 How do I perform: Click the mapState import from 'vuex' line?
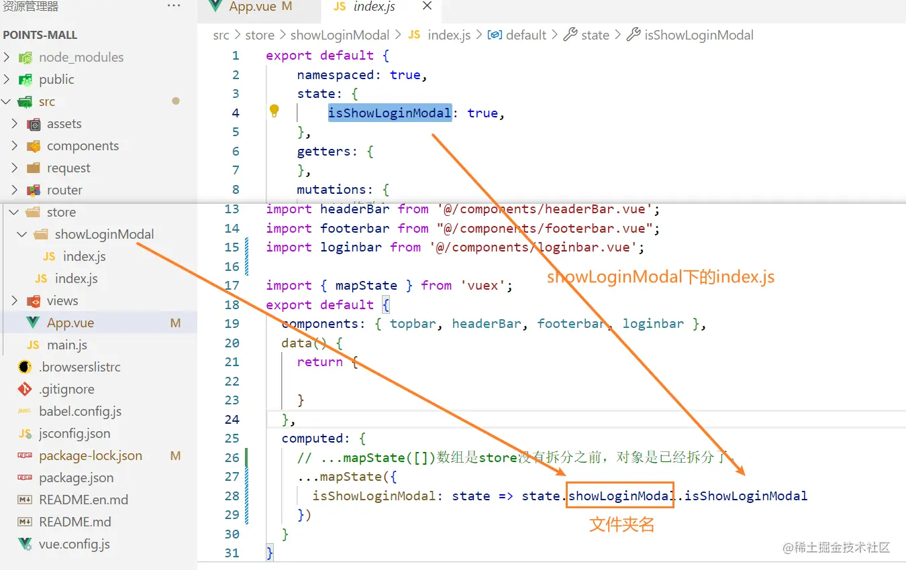pos(389,285)
